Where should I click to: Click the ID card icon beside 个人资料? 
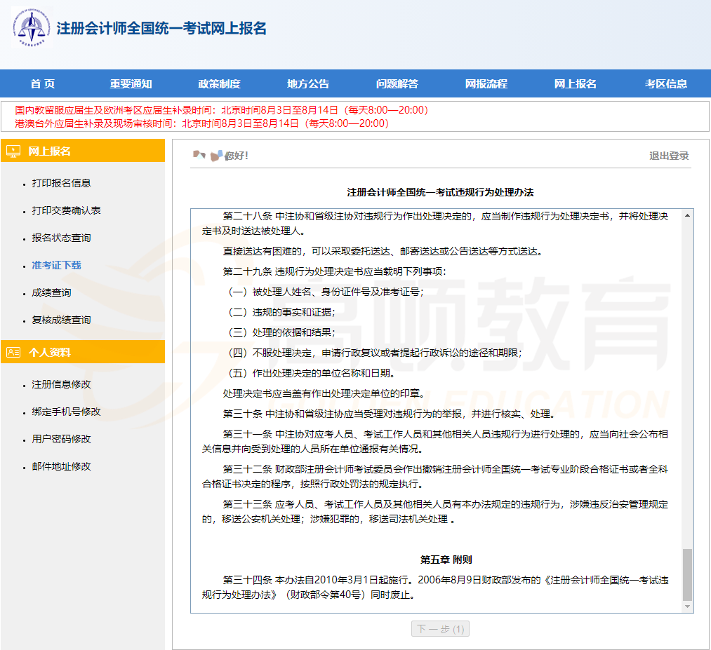click(x=13, y=353)
